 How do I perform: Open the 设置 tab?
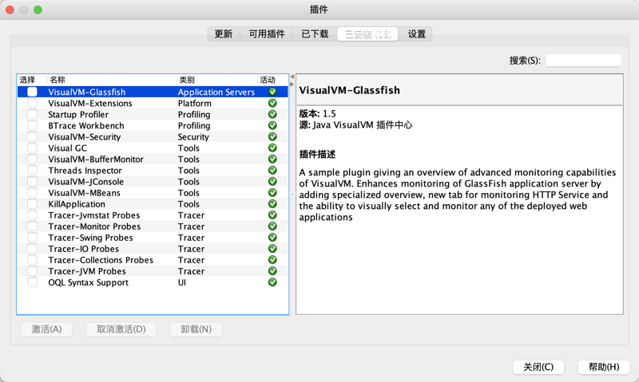click(416, 34)
